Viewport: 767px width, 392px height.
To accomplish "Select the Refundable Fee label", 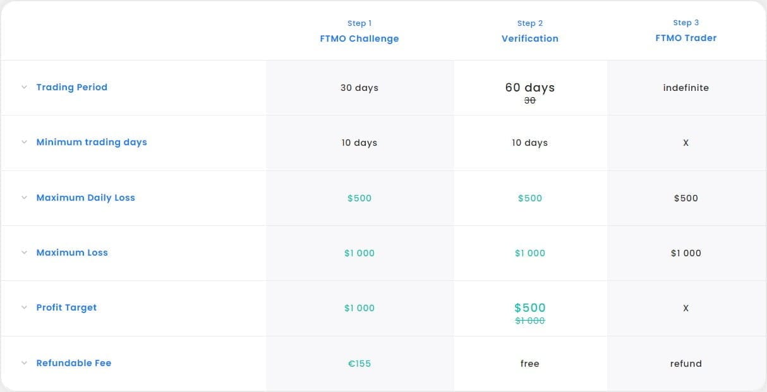I will pos(74,363).
